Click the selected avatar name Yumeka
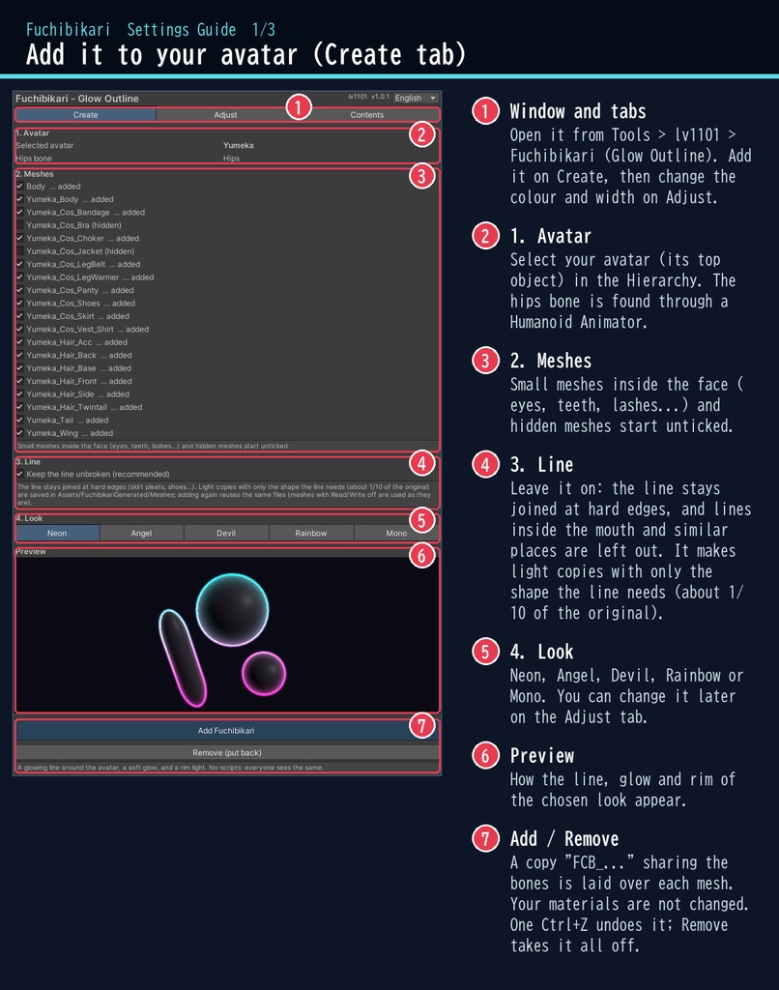This screenshot has height=990, width=779. [x=239, y=145]
